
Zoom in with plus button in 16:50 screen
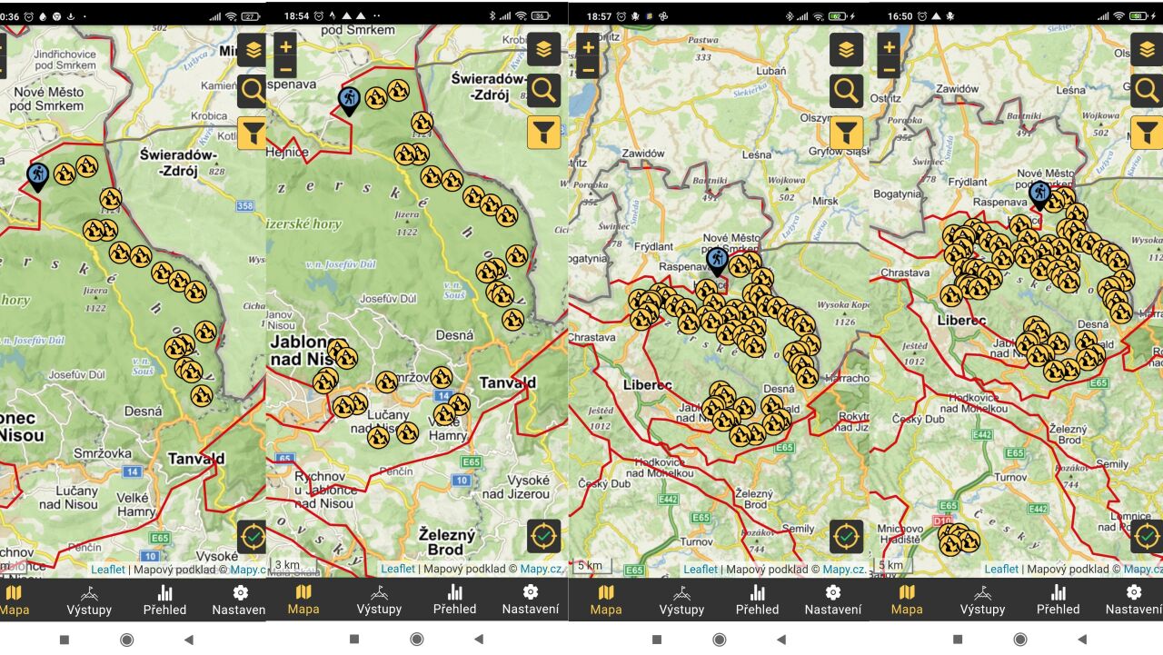click(889, 45)
